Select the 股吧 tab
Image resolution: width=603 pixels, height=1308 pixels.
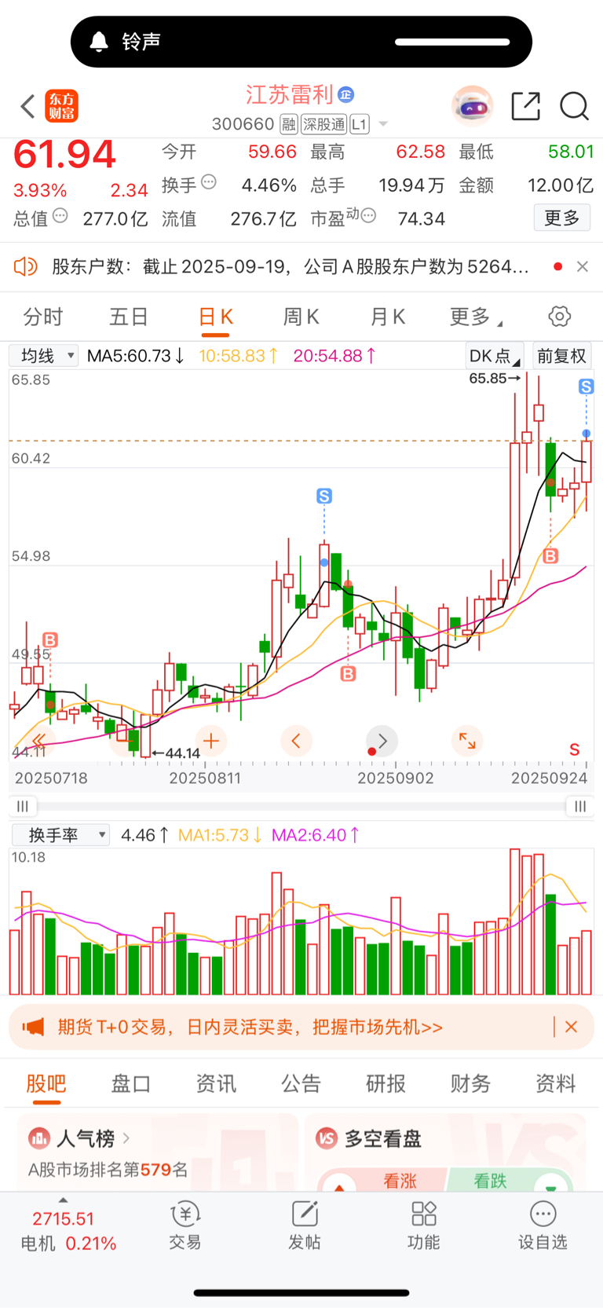coord(46,1084)
